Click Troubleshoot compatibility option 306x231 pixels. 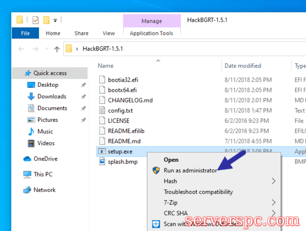(x=198, y=192)
